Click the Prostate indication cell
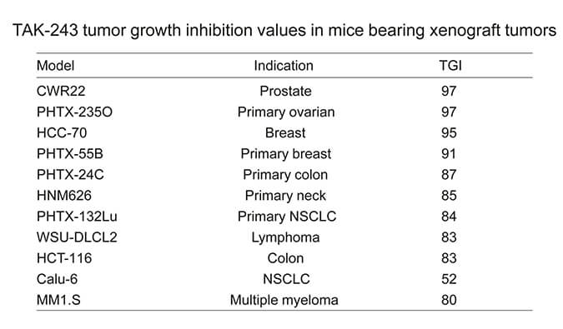The width and height of the screenshot is (563, 329). pyautogui.click(x=285, y=91)
